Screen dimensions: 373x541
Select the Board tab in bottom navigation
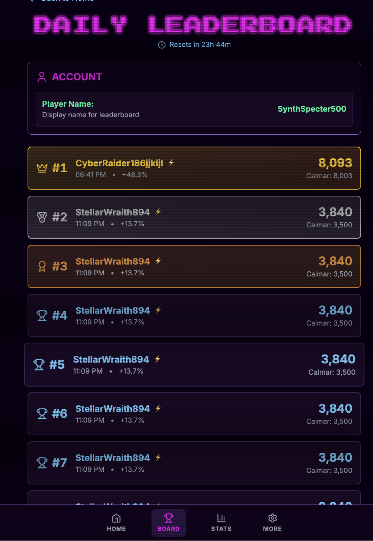click(169, 523)
